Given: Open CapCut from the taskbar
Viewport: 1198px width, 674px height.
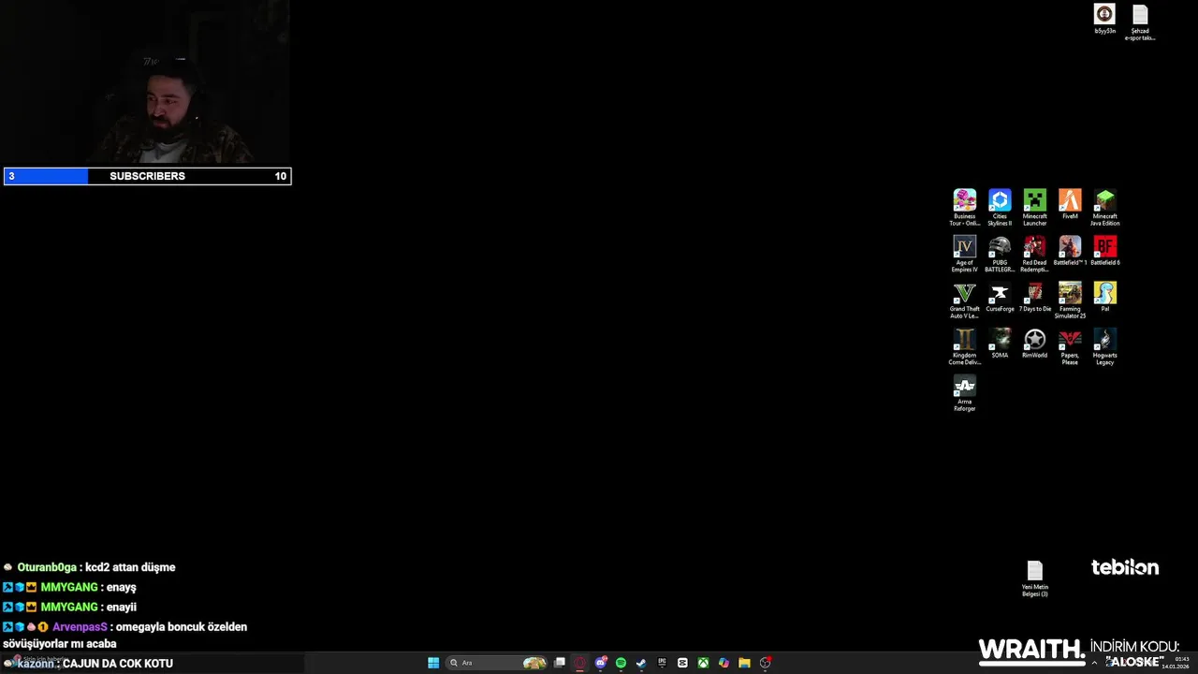Looking at the screenshot, I should pyautogui.click(x=682, y=663).
